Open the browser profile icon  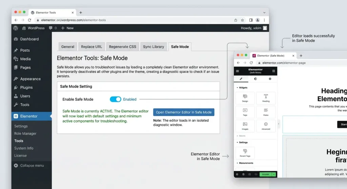click(x=258, y=20)
